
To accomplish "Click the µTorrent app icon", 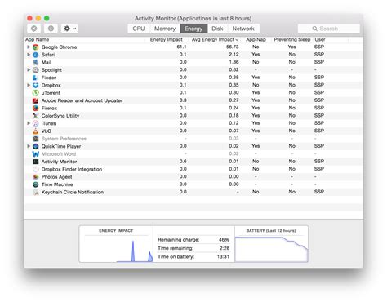I will click(36, 93).
